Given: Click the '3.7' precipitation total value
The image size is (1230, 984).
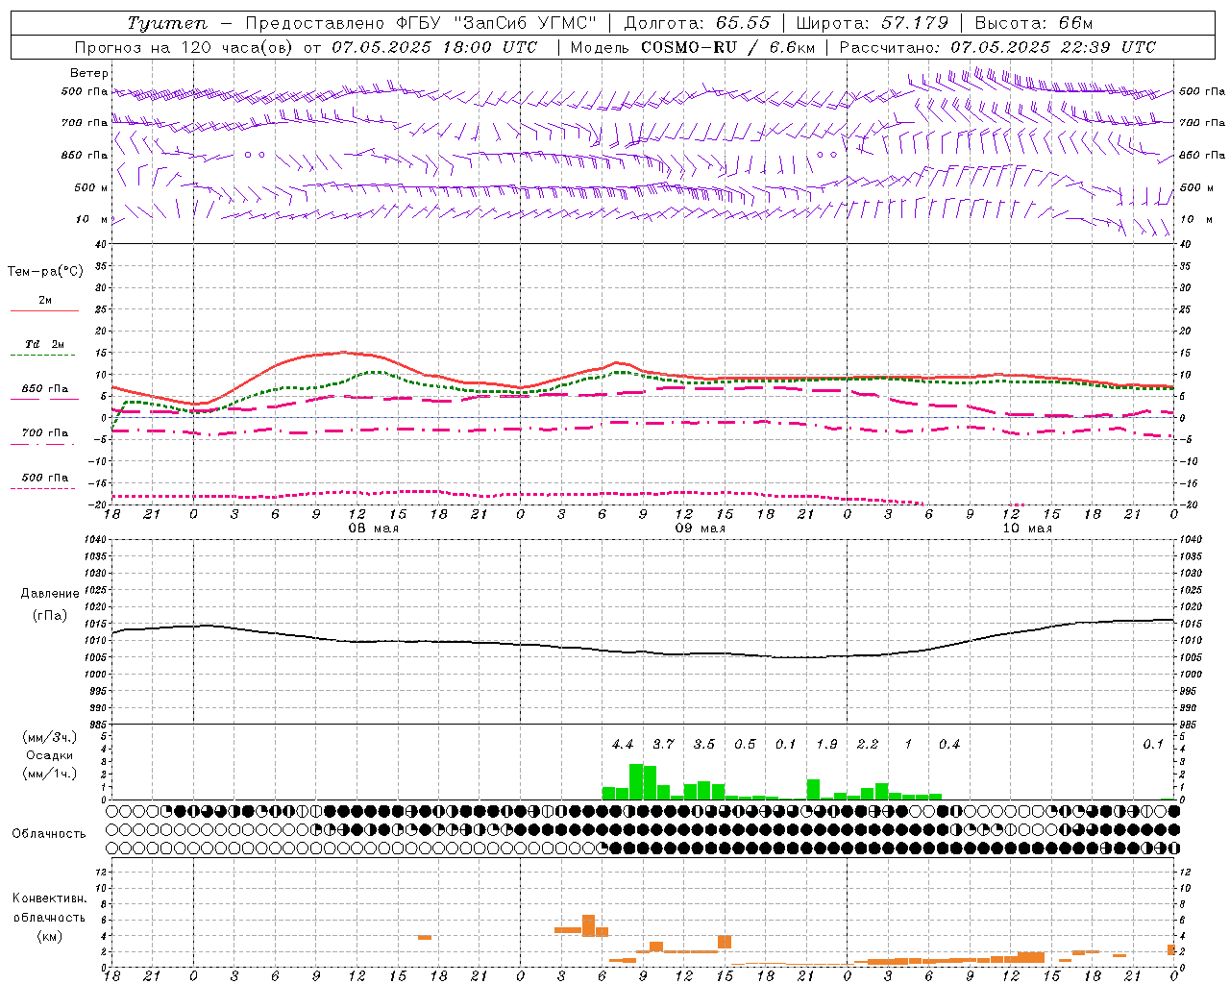Looking at the screenshot, I should point(663,745).
